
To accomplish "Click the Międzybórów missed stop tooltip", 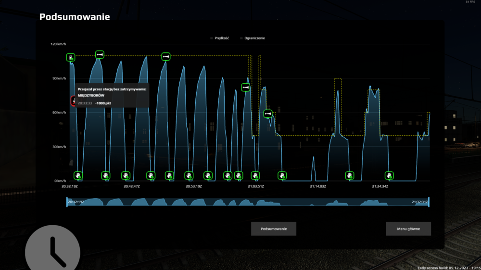I will 112,96.
